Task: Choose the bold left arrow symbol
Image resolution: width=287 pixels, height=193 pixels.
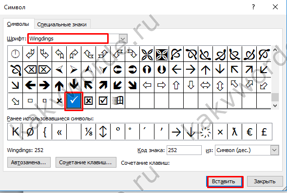Action: tap(30, 85)
